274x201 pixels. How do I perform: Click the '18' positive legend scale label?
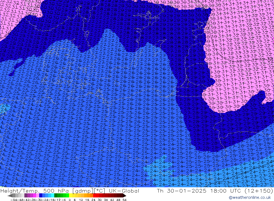[87, 200]
